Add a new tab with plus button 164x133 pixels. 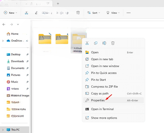[x=58, y=4]
